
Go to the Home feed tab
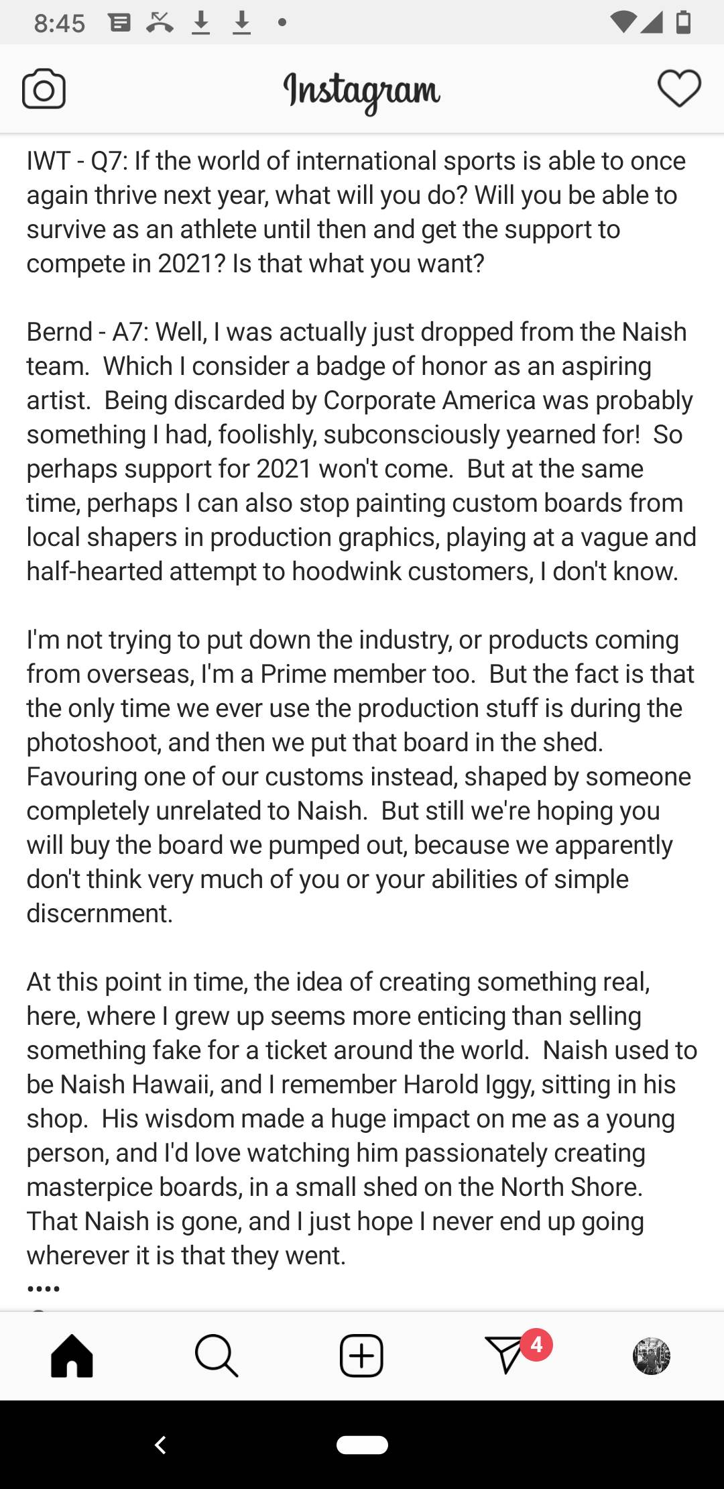click(x=72, y=1356)
